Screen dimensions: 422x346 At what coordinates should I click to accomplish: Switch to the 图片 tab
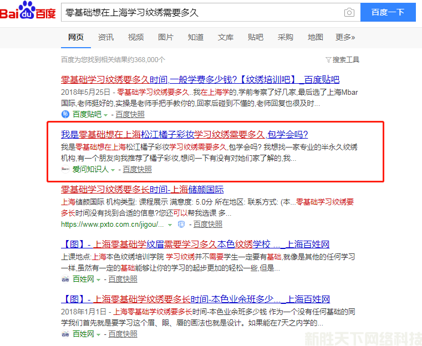coord(166,37)
